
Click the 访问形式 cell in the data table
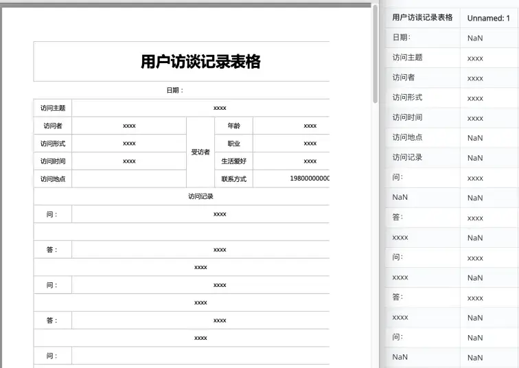click(x=407, y=97)
